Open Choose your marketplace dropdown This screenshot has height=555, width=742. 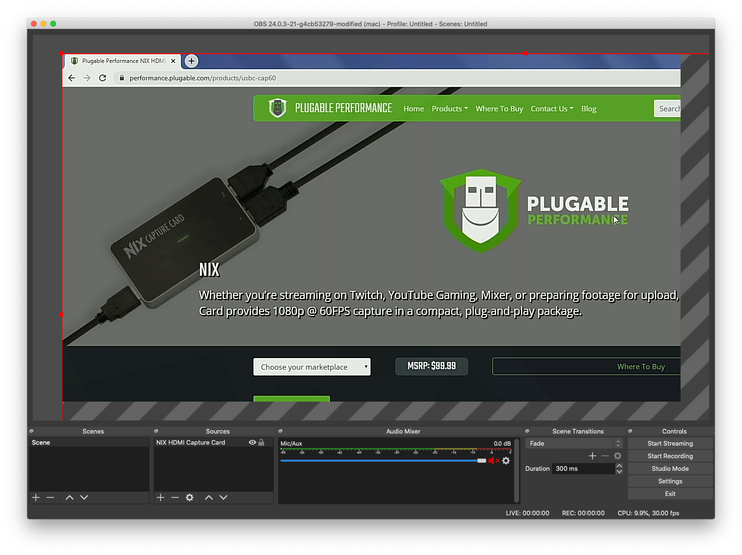coord(312,367)
